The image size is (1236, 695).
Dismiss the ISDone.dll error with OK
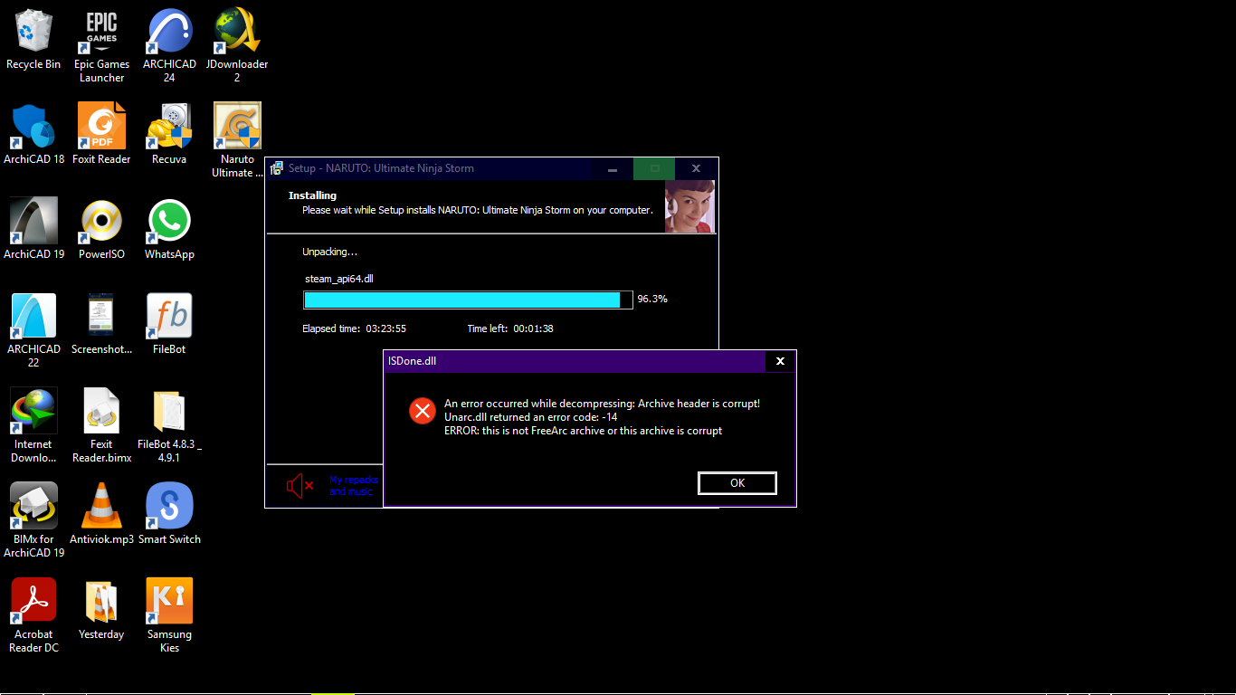click(737, 482)
